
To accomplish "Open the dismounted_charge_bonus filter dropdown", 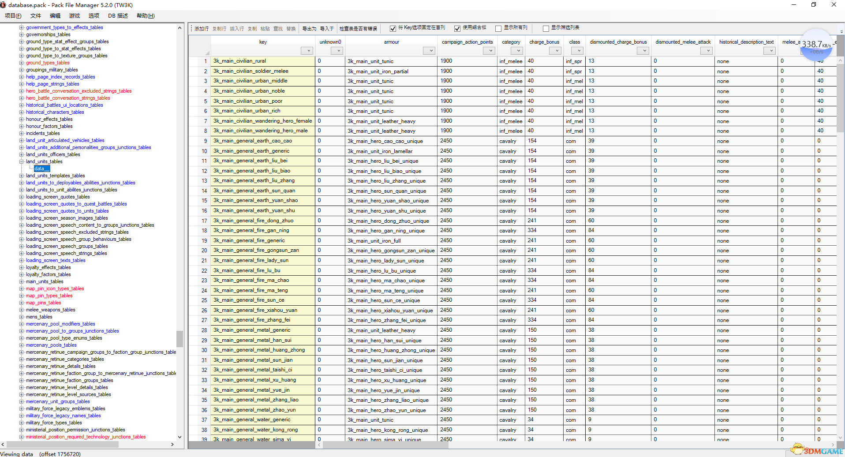I will pyautogui.click(x=644, y=51).
